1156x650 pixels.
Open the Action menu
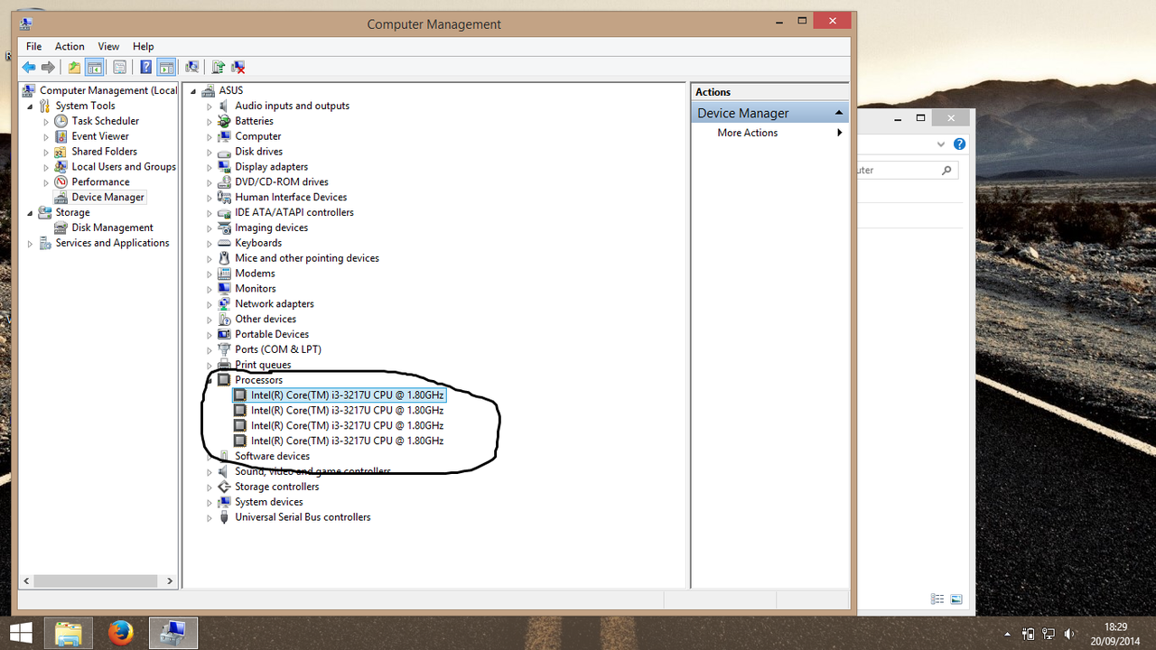(x=70, y=46)
